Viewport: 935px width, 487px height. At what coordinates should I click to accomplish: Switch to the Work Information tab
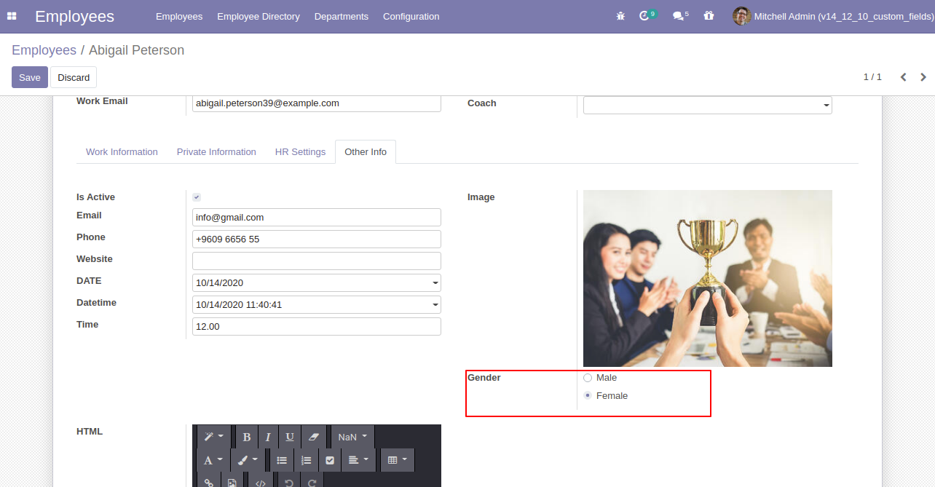click(122, 152)
